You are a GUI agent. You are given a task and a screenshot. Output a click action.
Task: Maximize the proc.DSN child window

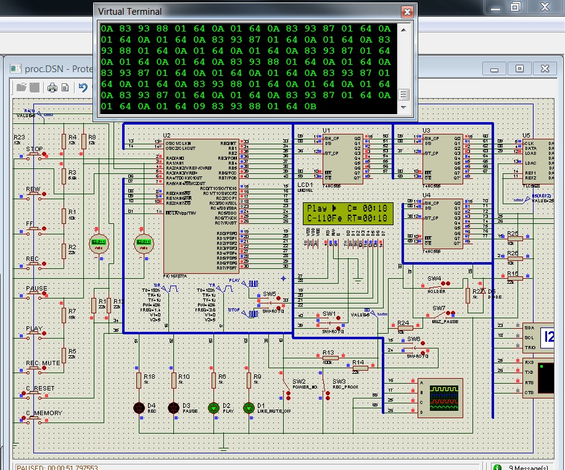[x=519, y=68]
